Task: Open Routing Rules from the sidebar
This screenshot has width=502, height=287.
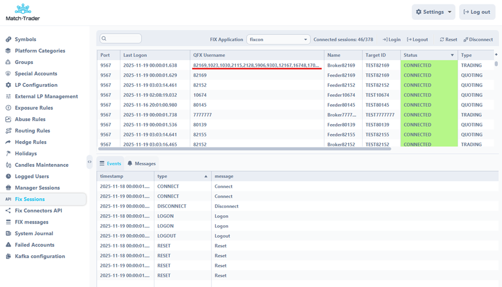Action: coord(32,131)
